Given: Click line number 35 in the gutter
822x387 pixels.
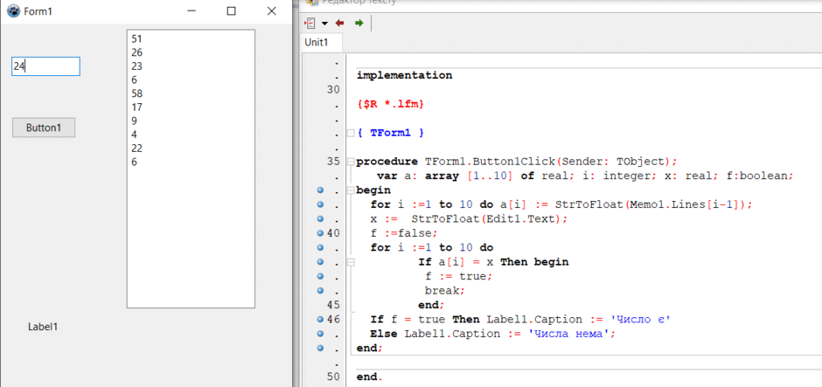Looking at the screenshot, I should [x=333, y=162].
